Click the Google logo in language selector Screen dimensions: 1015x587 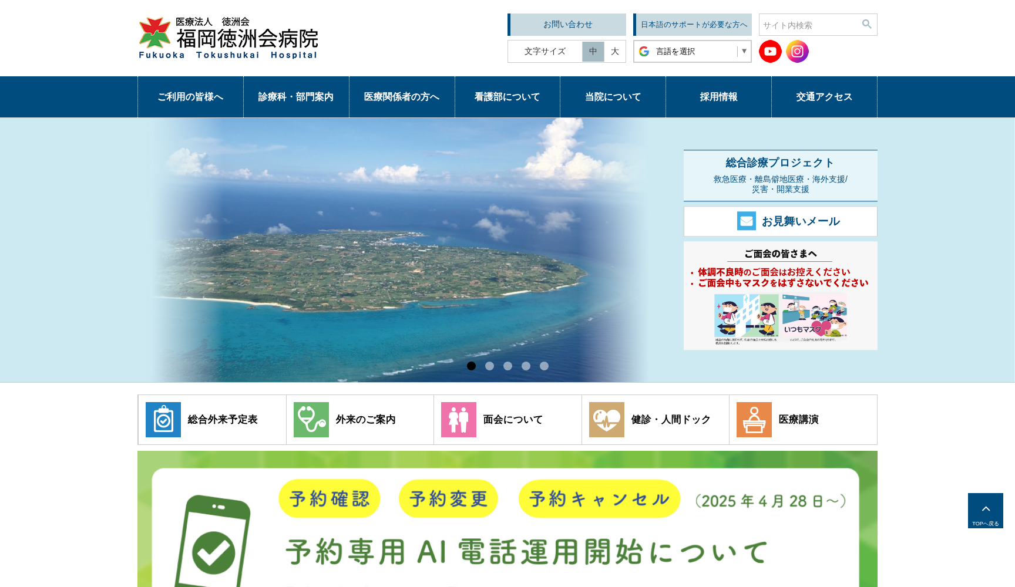[x=644, y=52]
